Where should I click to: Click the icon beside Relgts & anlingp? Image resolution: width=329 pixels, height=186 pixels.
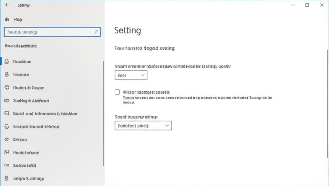7,178
